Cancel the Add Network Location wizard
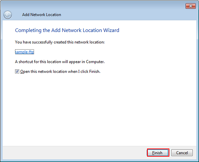Image resolution: width=199 pixels, height=162 pixels. [182, 153]
